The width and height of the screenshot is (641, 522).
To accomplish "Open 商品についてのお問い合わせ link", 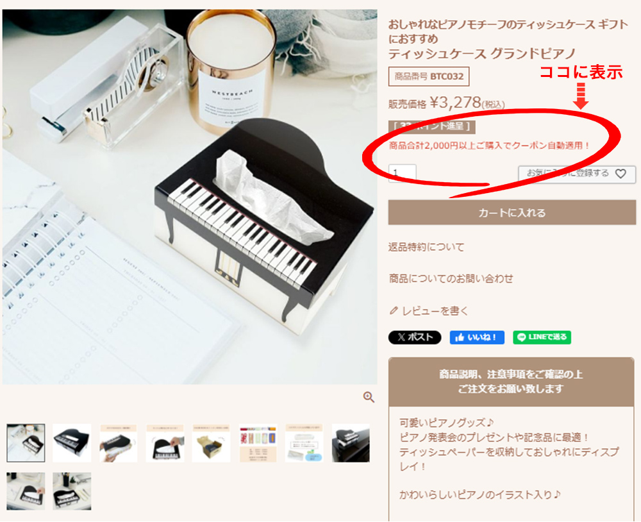I will pyautogui.click(x=451, y=279).
